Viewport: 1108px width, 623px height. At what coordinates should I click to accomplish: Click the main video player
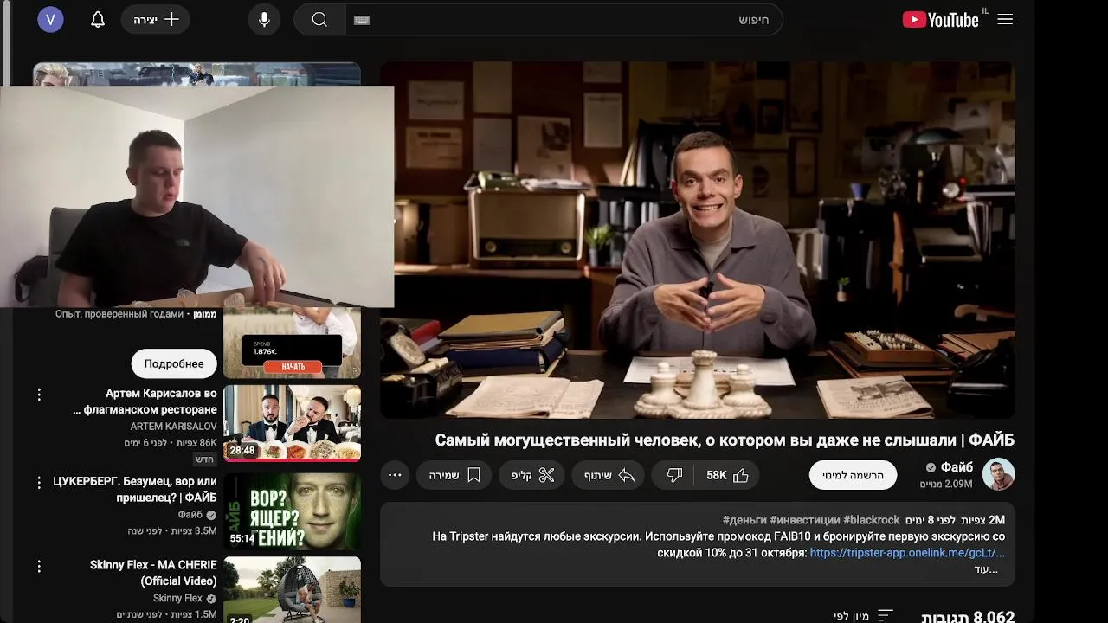coord(698,240)
